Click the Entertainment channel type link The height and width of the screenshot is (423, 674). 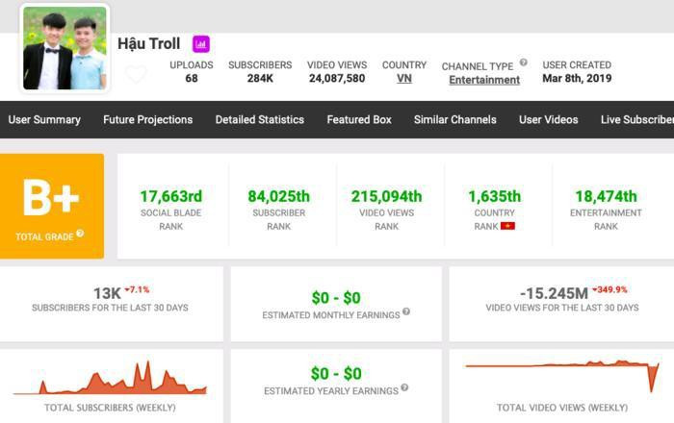tap(484, 80)
